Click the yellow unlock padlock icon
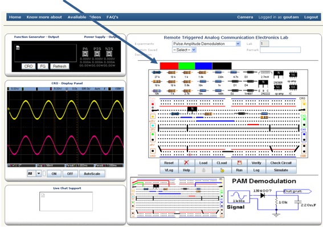Viewport: 323px width, 227px height. 222,170
